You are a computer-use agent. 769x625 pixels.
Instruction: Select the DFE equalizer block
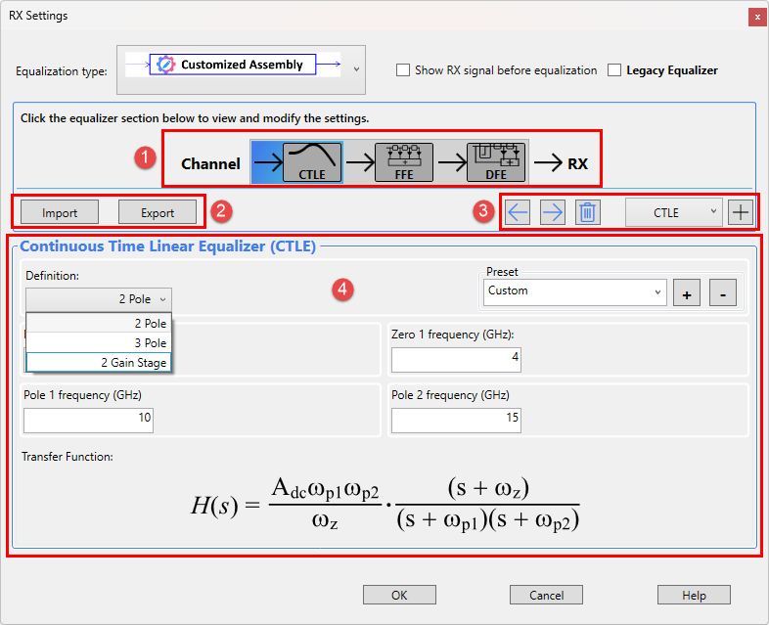(x=495, y=161)
